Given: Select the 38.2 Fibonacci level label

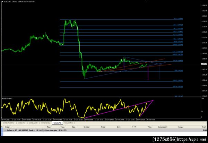Looking at the screenshot, I should [178, 28].
